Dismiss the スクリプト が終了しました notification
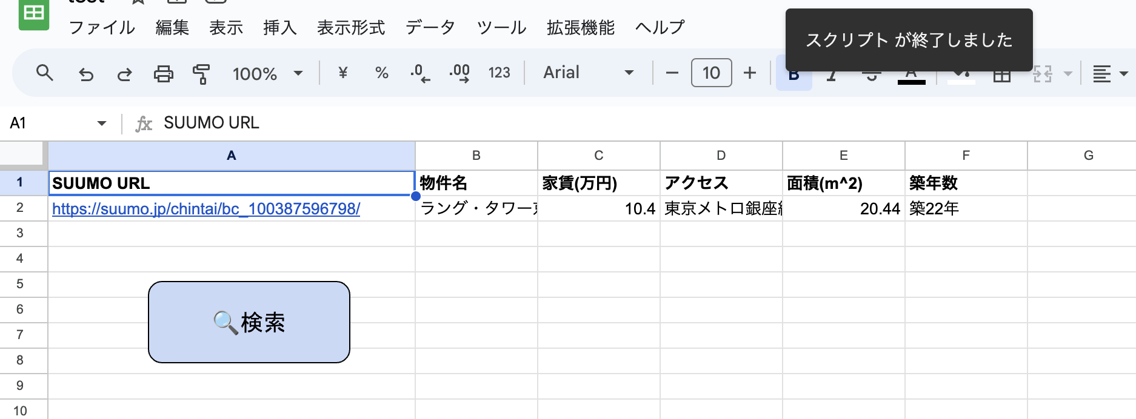This screenshot has height=419, width=1136. pyautogui.click(x=909, y=40)
